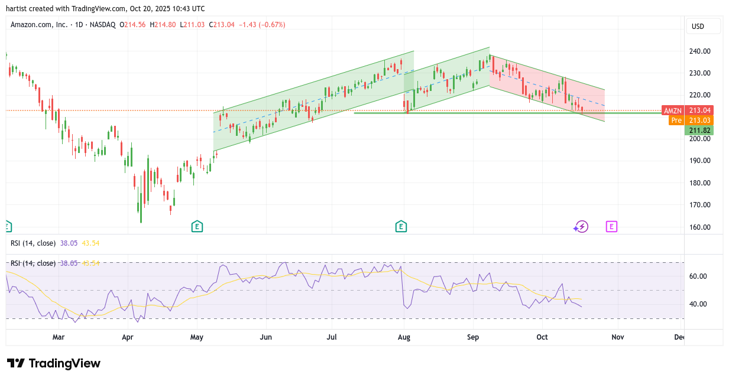Click the earnings marker at far left edge
Screen dimensions: 729x381
click(7, 226)
